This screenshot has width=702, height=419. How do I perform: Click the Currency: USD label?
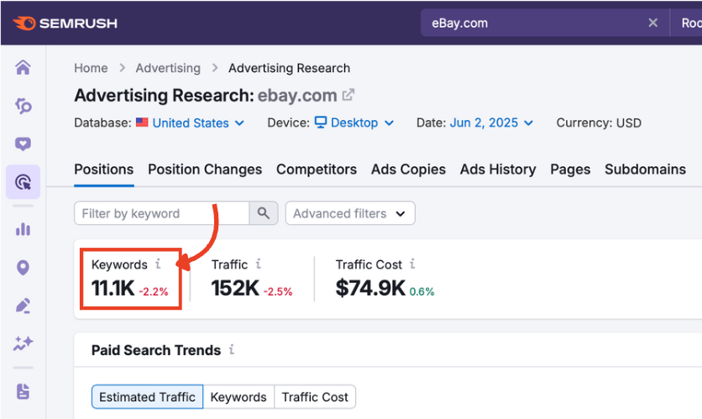[599, 123]
